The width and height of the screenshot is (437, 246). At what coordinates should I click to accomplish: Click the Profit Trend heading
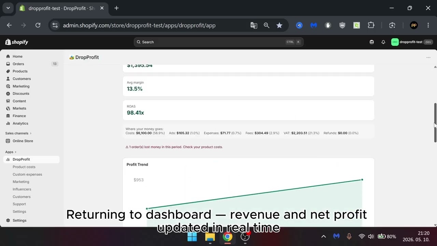(x=137, y=164)
